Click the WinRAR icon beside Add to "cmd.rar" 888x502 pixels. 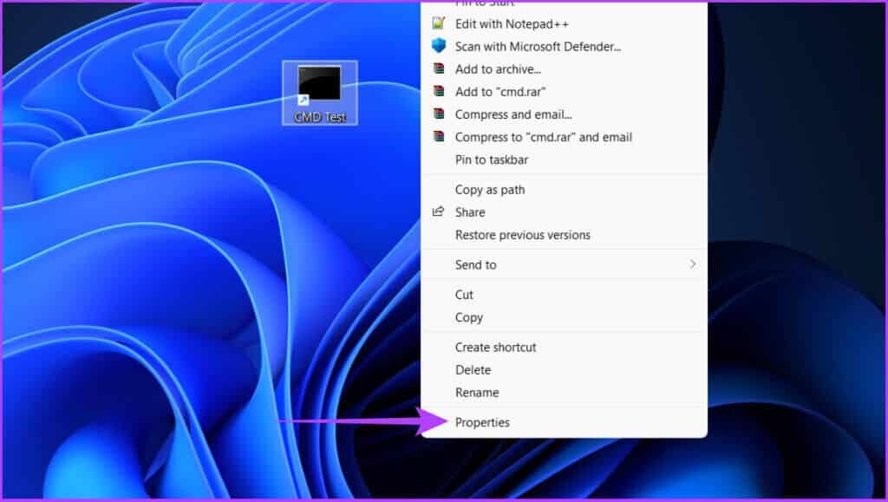coord(438,91)
